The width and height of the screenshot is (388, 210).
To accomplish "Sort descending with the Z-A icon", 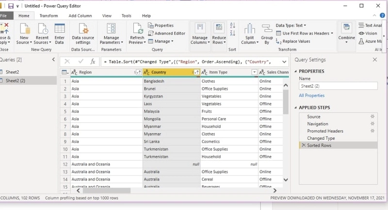I will tap(233, 33).
